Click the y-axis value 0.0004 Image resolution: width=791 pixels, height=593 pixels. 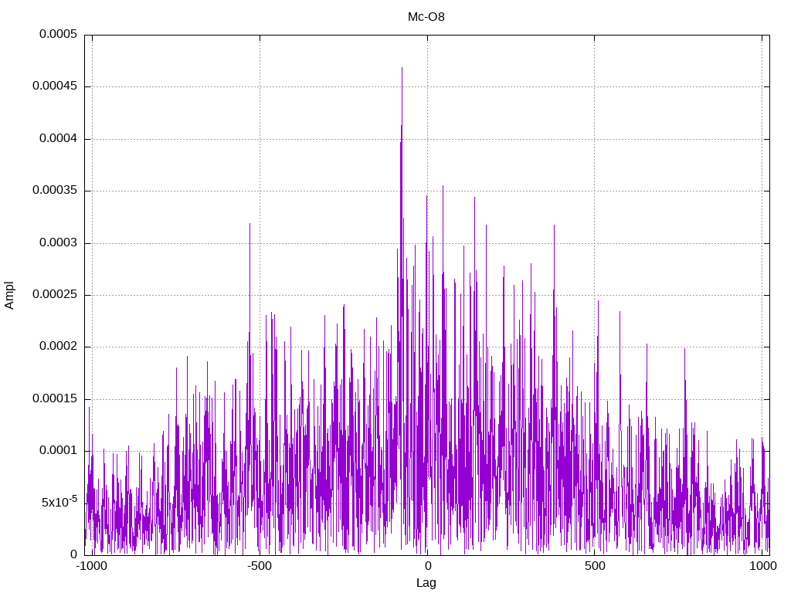coord(59,139)
